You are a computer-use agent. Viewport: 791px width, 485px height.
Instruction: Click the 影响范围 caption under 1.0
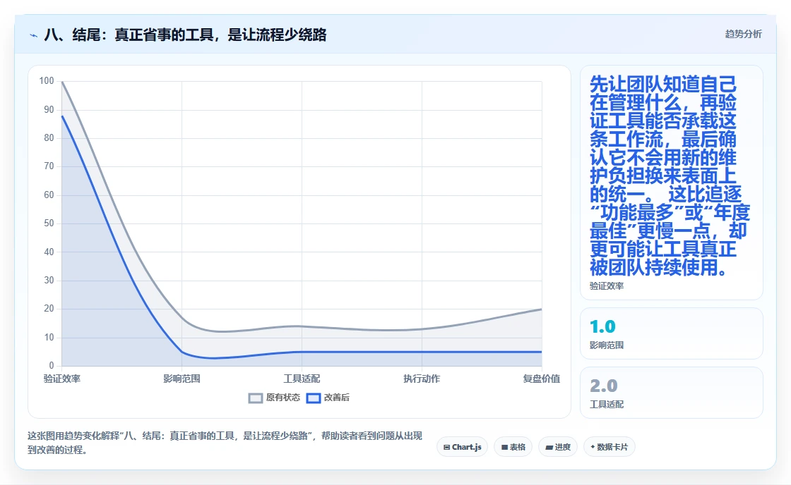tap(607, 345)
